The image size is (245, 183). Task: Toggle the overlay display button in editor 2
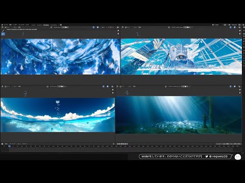pyautogui.click(x=235, y=27)
